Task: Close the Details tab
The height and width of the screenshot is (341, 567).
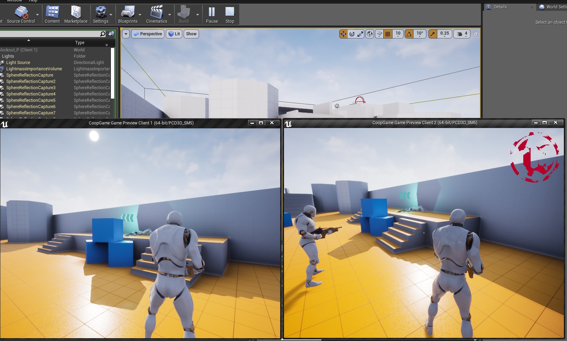Action: coord(532,7)
